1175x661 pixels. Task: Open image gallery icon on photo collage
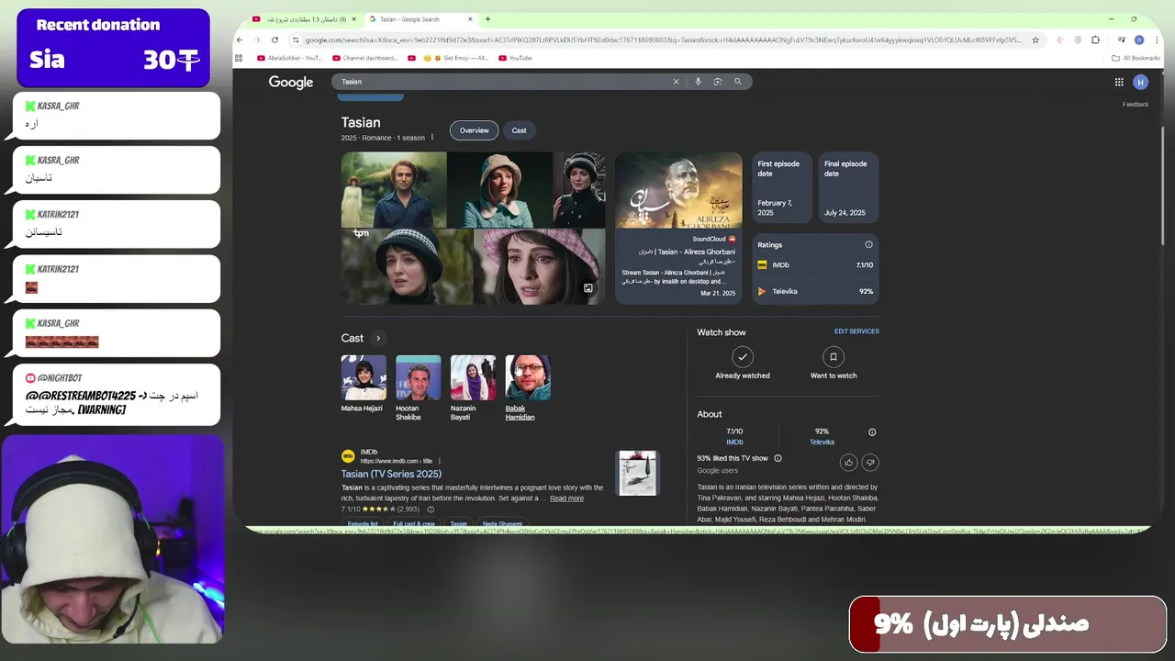coord(588,288)
